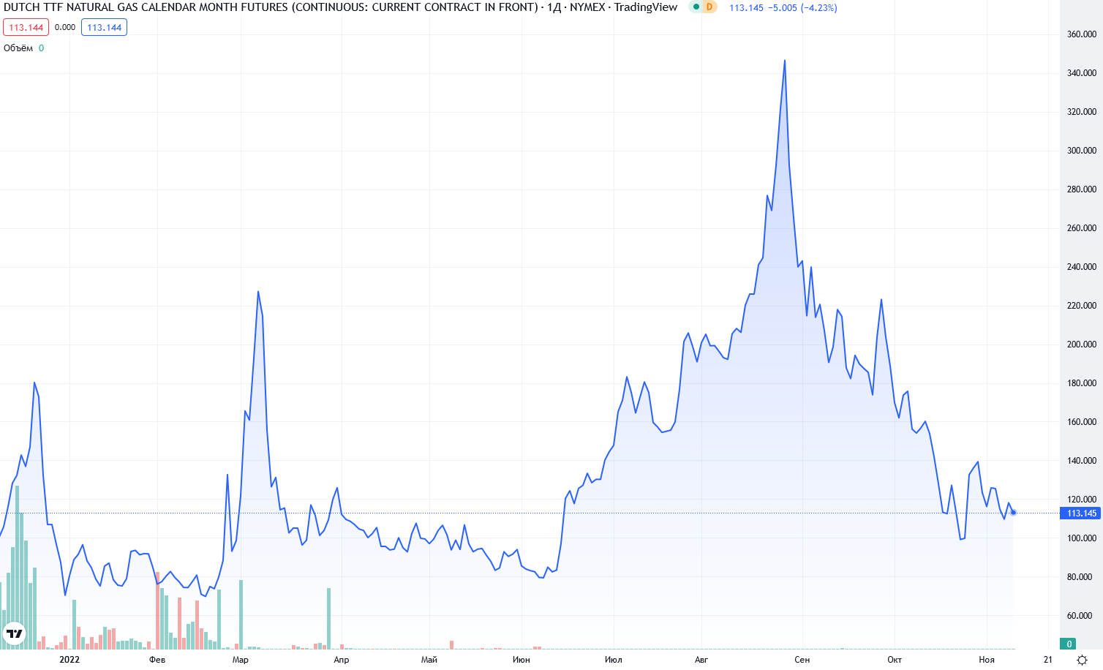Click the TradingView logo icon
The image size is (1103, 670).
15,633
